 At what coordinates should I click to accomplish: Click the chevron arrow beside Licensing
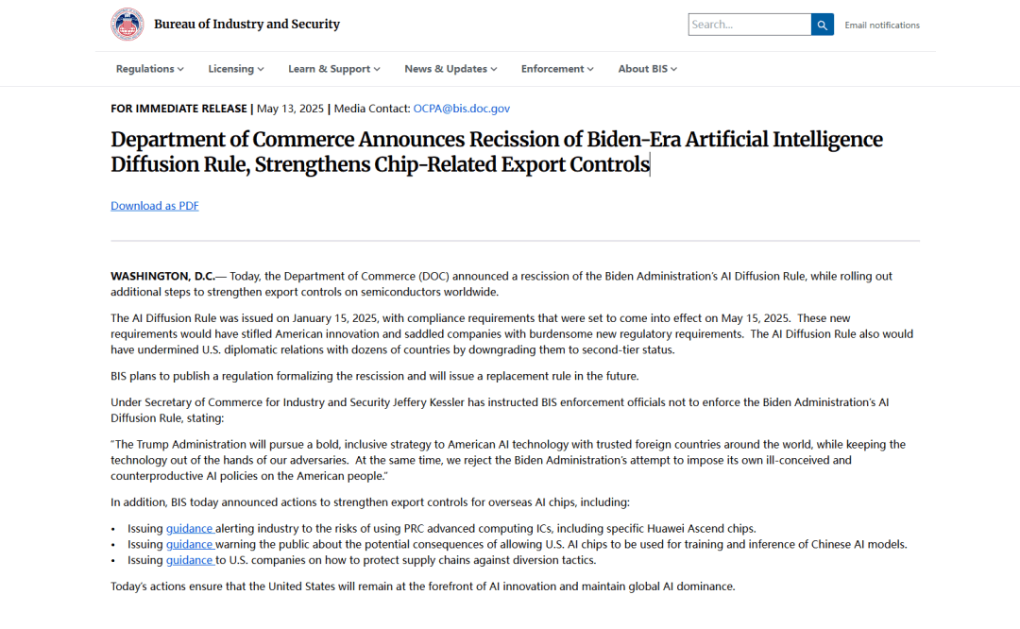[x=261, y=69]
